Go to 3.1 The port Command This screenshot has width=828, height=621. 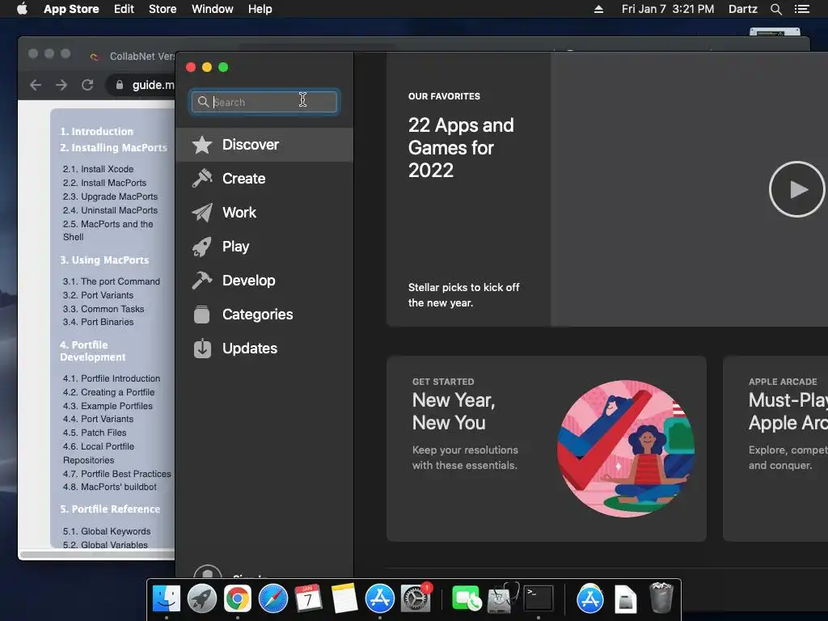112,281
